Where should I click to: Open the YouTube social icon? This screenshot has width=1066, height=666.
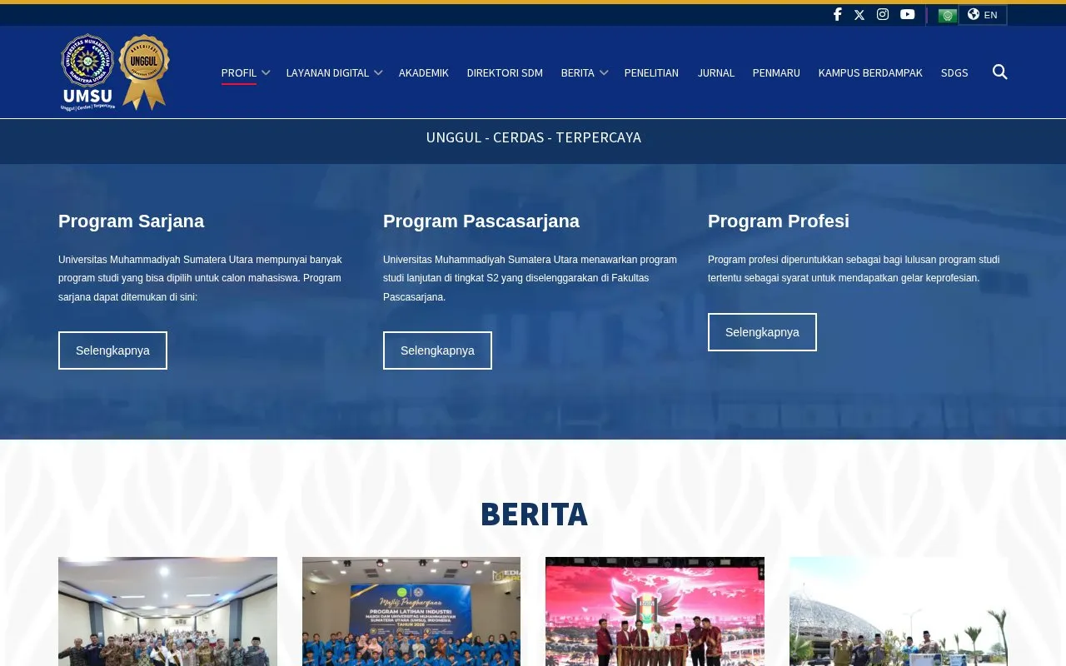tap(908, 14)
